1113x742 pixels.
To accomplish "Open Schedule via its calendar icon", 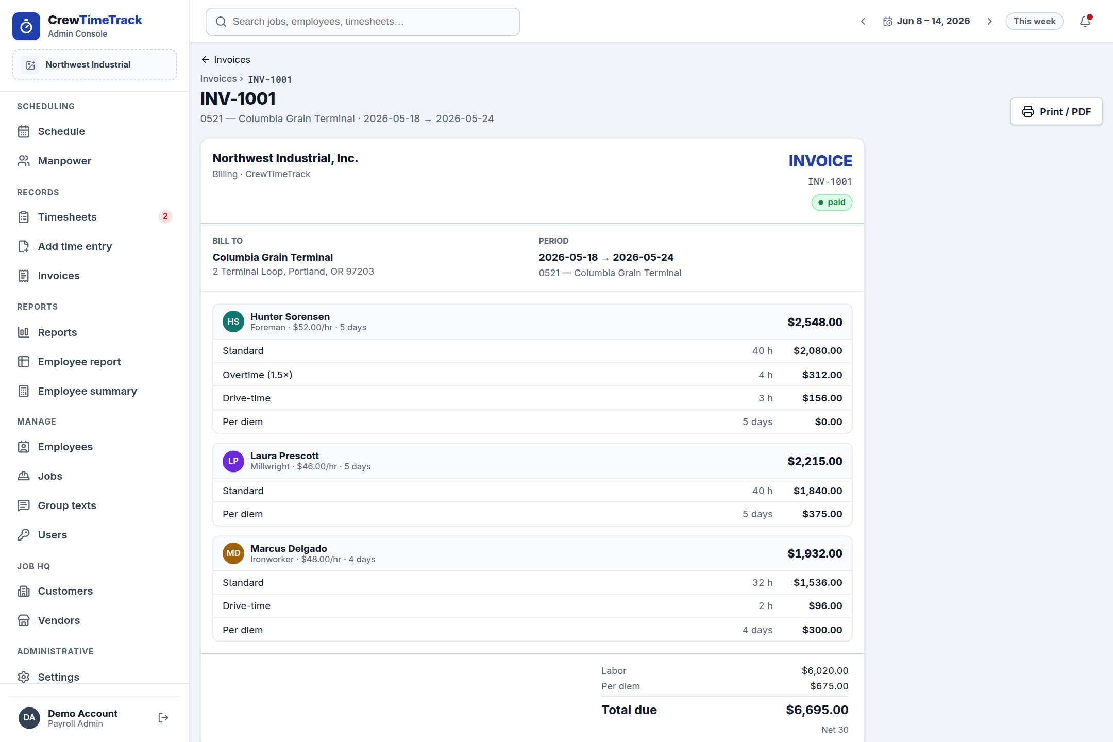I will pyautogui.click(x=24, y=131).
